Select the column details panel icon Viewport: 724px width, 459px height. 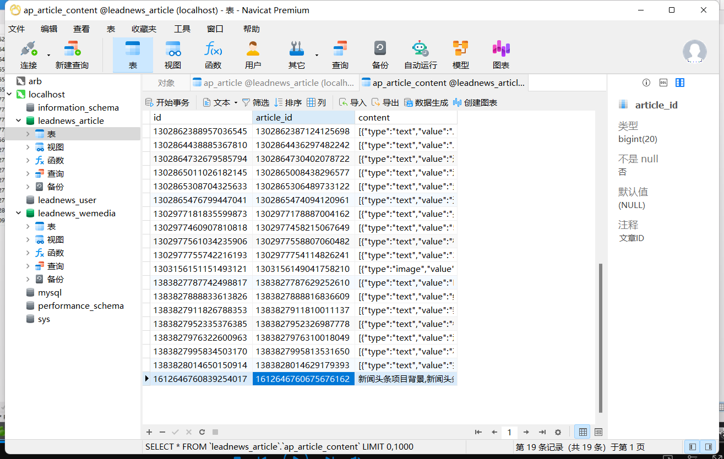[680, 83]
